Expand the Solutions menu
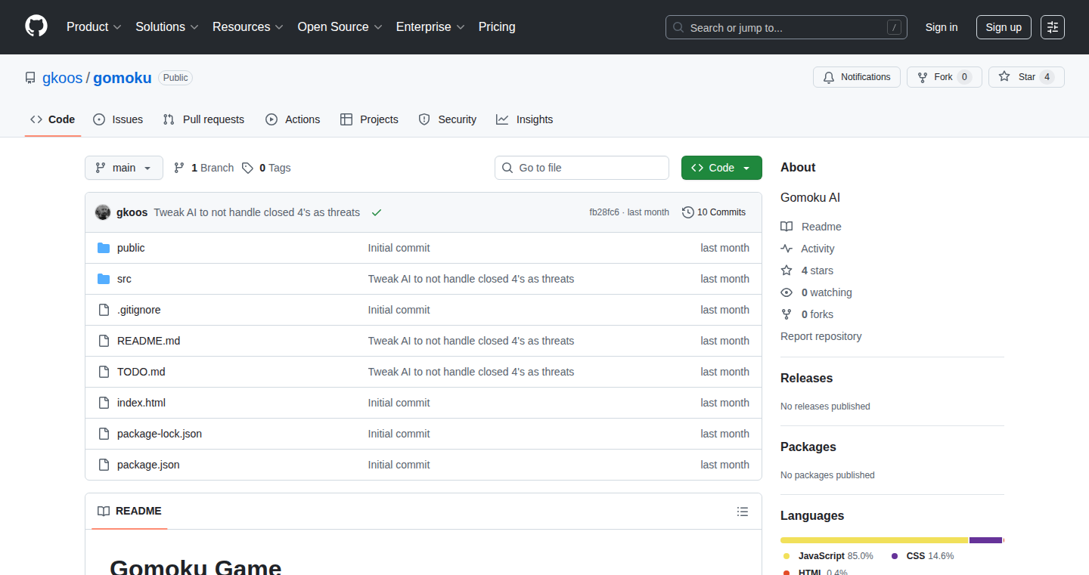This screenshot has height=575, width=1089. 167,27
